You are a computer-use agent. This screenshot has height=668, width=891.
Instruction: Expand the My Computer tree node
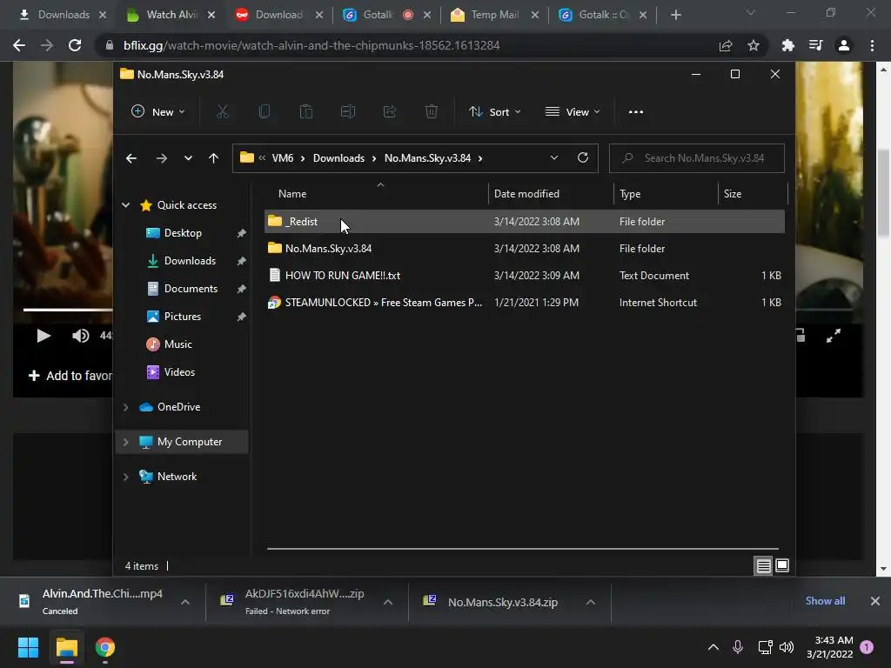(125, 442)
